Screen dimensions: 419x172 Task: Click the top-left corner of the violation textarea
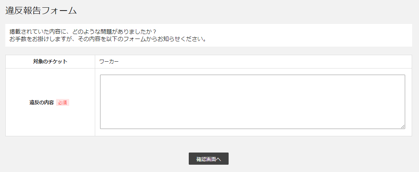tap(102, 76)
